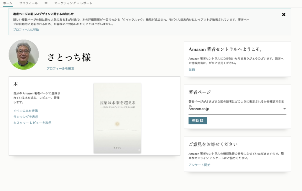Open the 言葉は未来を超える book cover
This screenshot has width=302, height=191.
coord(117,118)
